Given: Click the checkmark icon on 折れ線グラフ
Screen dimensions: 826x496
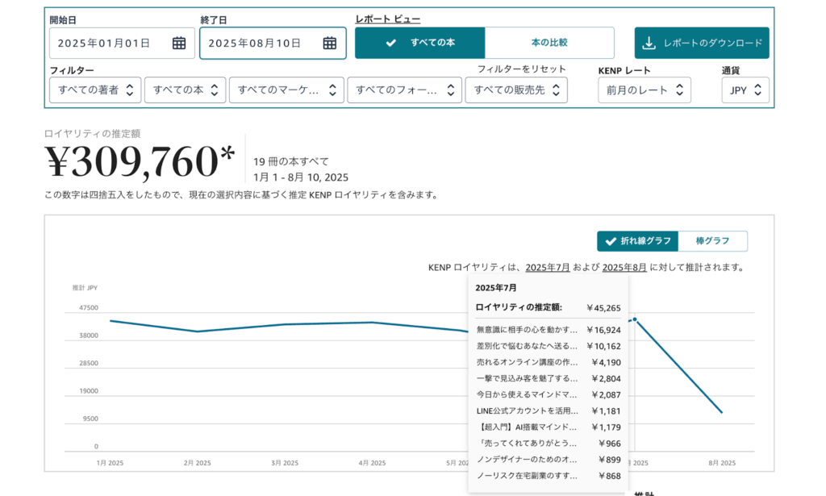Looking at the screenshot, I should (609, 241).
